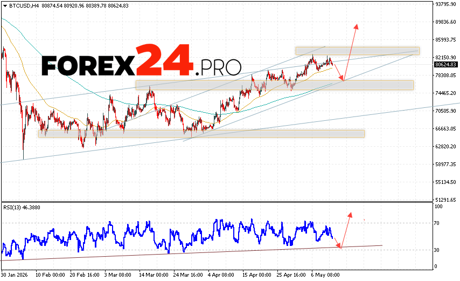Screen dimensions: 460x281
Task: Click the RSI scale value 100
Action: 438,207
